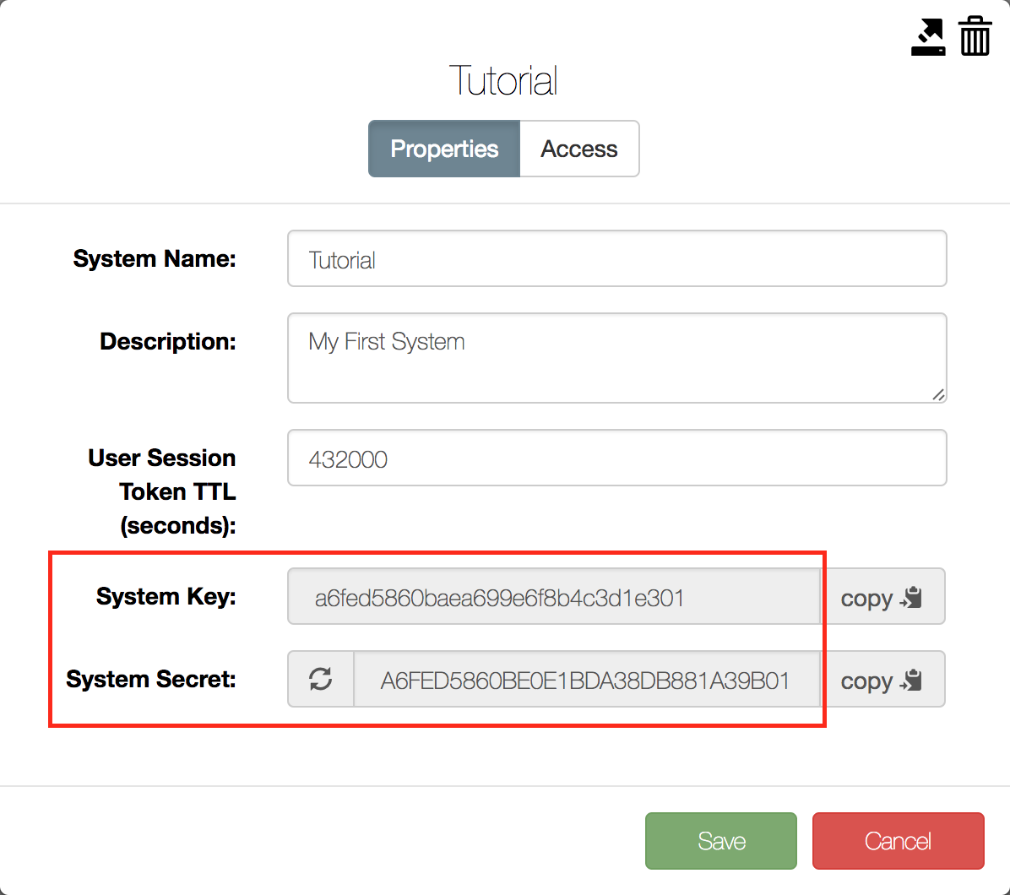1010x895 pixels.
Task: Click the System Secret value field
Action: 588,680
